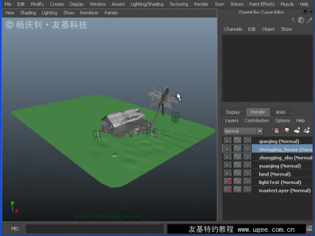Toggle renderable flag on qianjing layer
The height and width of the screenshot is (236, 315).
point(228,140)
